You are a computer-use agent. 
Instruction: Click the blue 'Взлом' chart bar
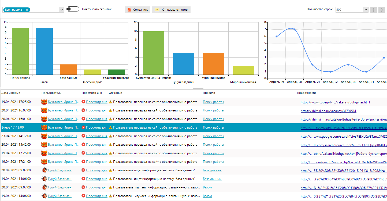tap(44, 51)
